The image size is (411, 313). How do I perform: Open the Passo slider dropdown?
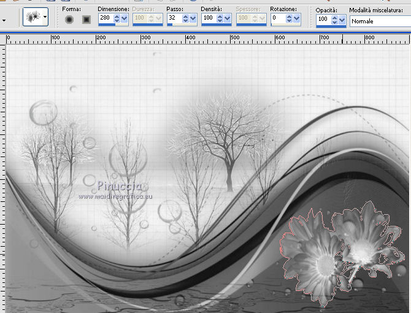click(193, 18)
